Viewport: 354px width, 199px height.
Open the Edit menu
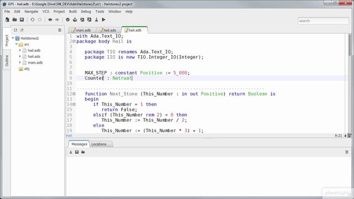(x=17, y=12)
